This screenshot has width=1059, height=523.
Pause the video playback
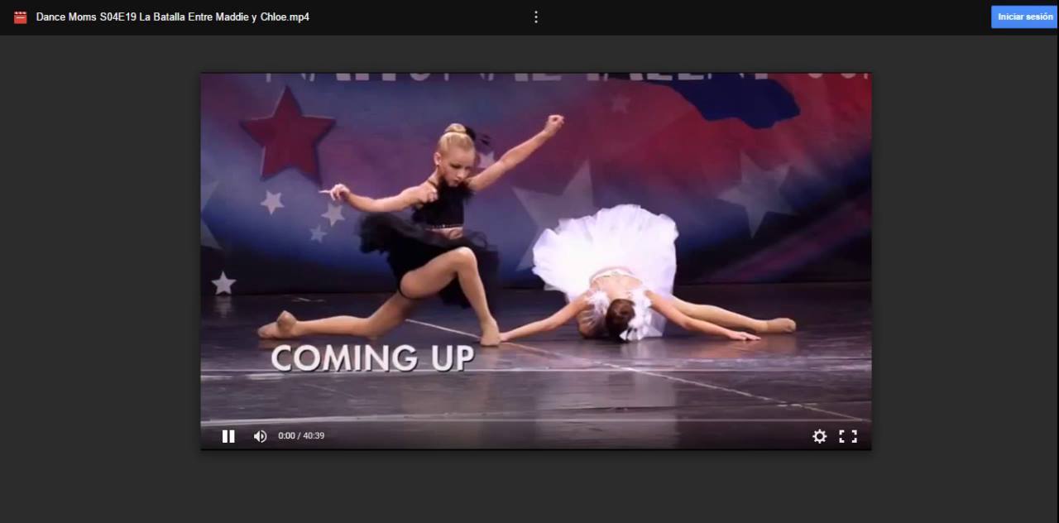228,436
